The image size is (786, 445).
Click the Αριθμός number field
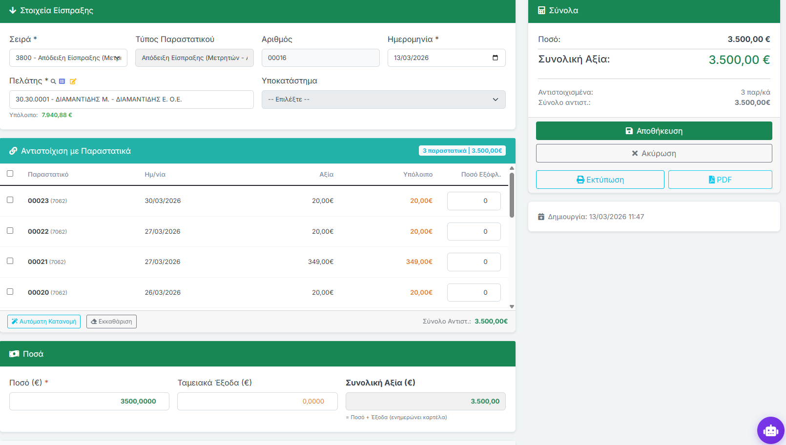tap(321, 58)
